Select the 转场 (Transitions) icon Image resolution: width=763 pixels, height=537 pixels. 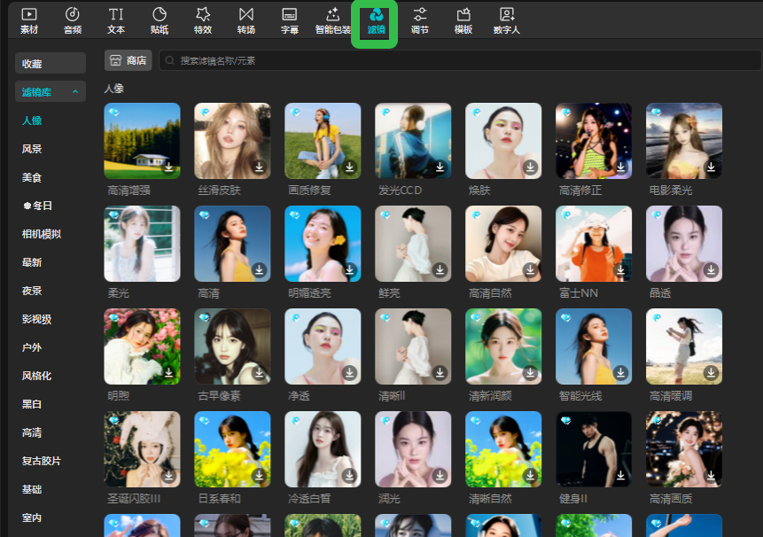(x=245, y=20)
